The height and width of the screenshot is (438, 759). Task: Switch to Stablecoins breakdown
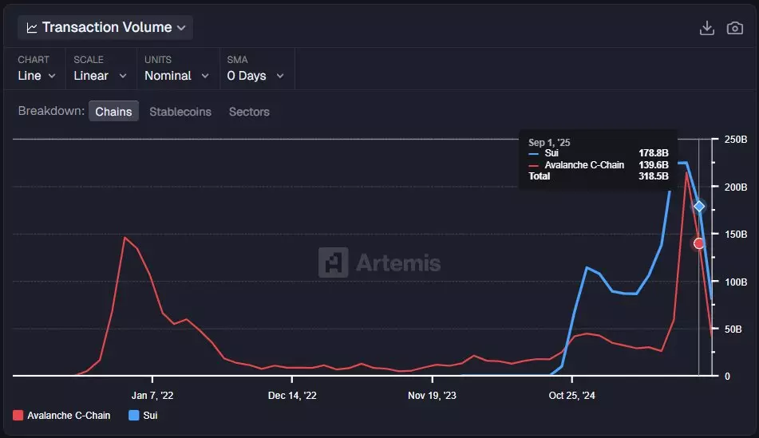tap(180, 112)
